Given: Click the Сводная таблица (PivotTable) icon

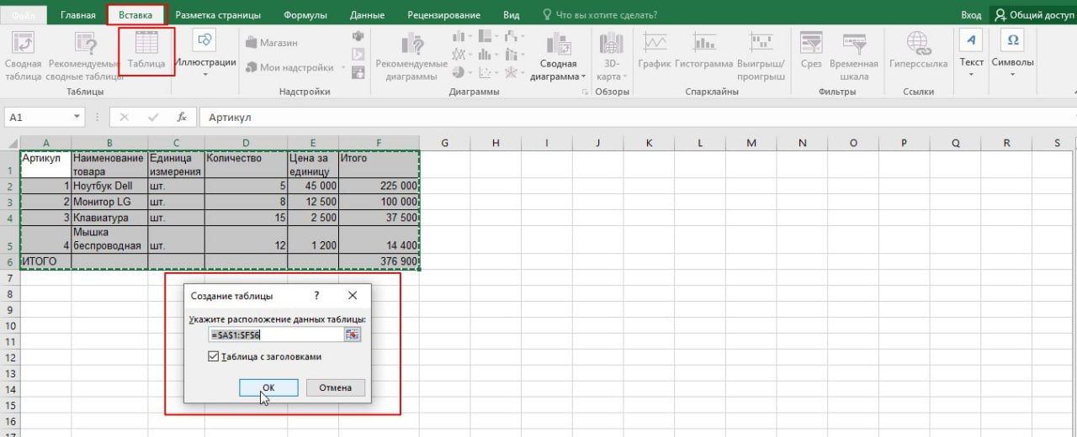Looking at the screenshot, I should (23, 44).
